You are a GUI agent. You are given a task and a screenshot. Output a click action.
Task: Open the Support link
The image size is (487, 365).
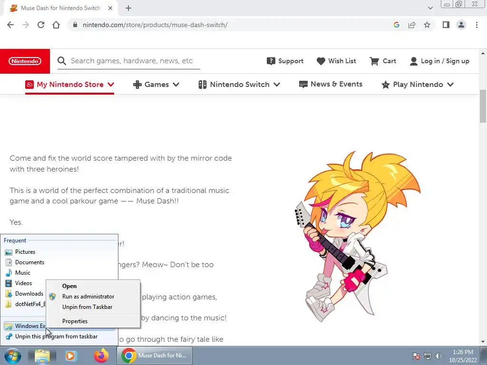point(285,61)
